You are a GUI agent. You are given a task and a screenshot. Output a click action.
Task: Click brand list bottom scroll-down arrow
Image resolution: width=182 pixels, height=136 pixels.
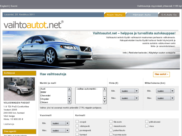(69, 102)
